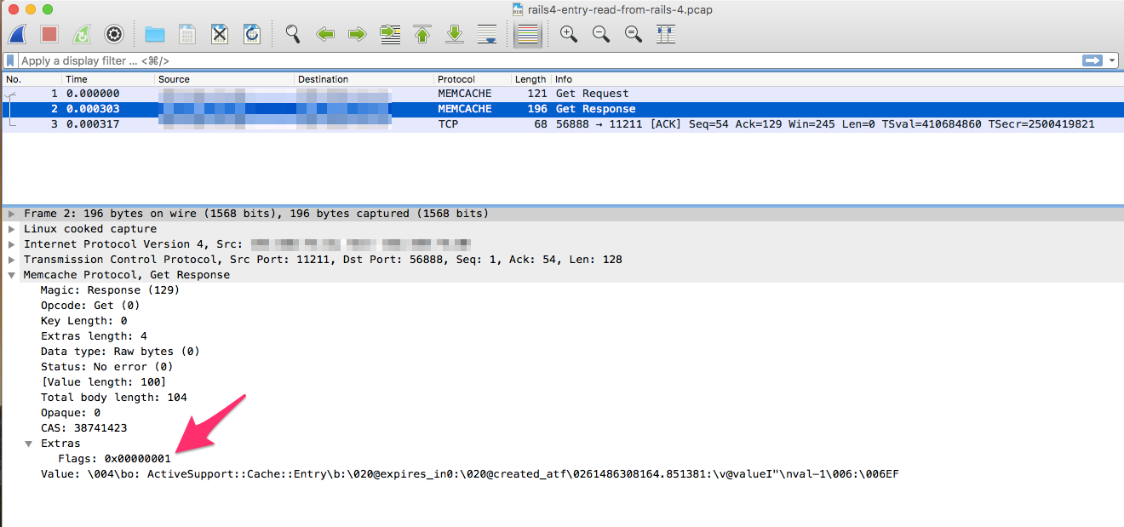Collapse the Extras tree section
1124x527 pixels.
click(29, 444)
